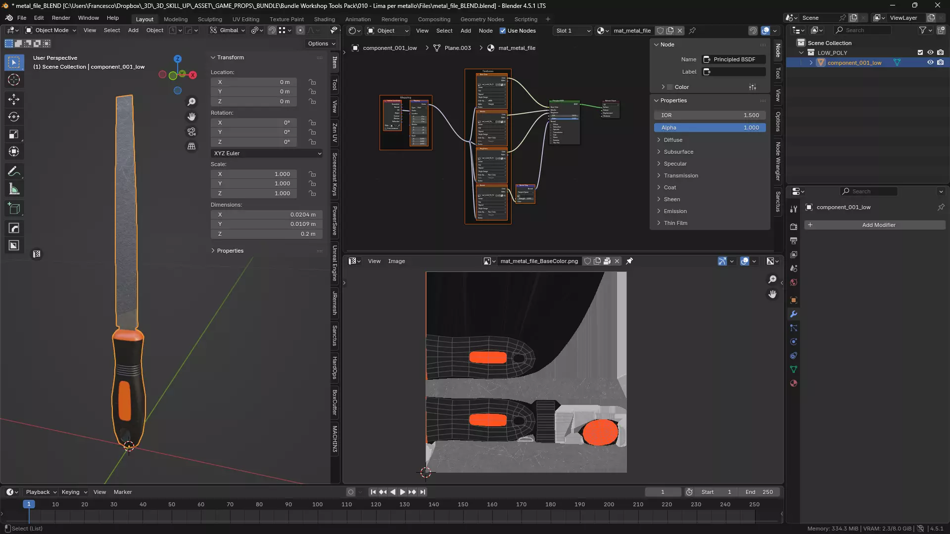The height and width of the screenshot is (534, 950).
Task: Open the Render menu
Action: [x=61, y=18]
